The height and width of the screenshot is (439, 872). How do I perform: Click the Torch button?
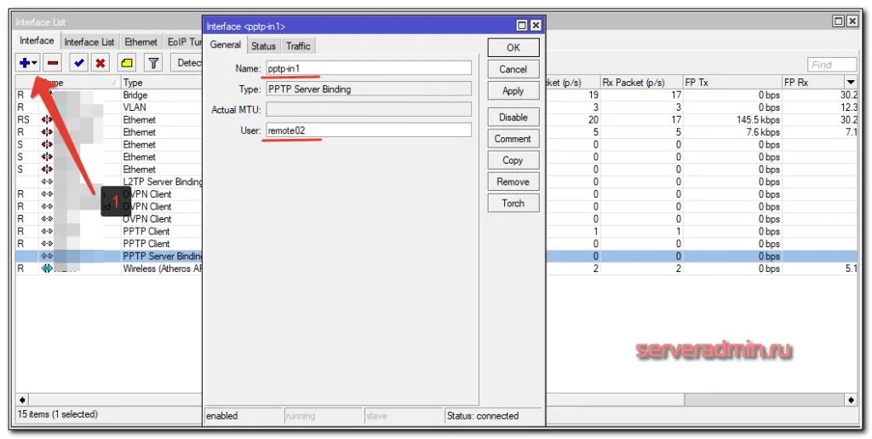pos(513,203)
